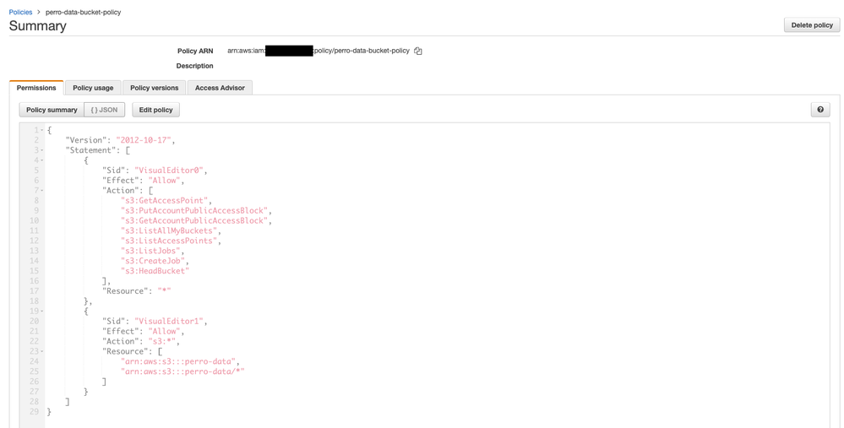Click the "s3:GetAccessPoint" action
The width and height of the screenshot is (844, 428).
click(164, 201)
